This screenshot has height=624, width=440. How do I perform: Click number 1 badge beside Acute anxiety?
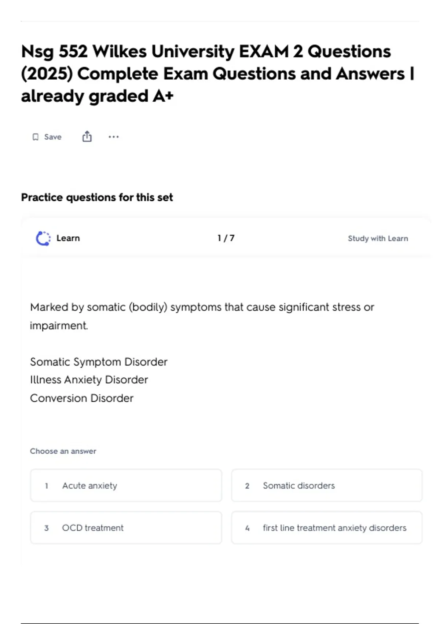point(47,486)
